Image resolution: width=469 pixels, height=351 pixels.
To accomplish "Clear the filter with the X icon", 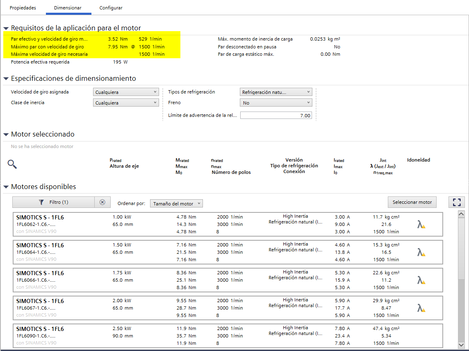I will coord(102,202).
